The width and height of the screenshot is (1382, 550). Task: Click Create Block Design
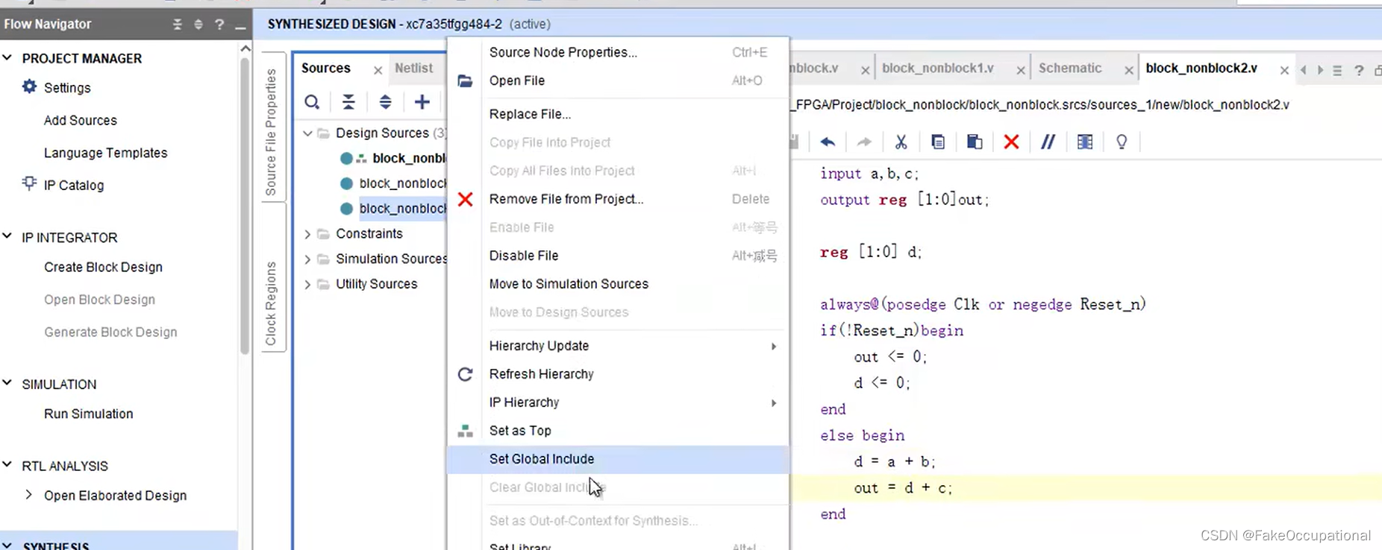pos(103,267)
